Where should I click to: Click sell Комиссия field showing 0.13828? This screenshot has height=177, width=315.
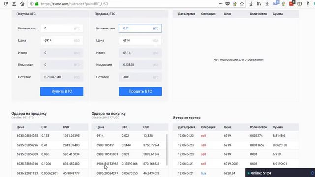pyautogui.click(x=140, y=65)
